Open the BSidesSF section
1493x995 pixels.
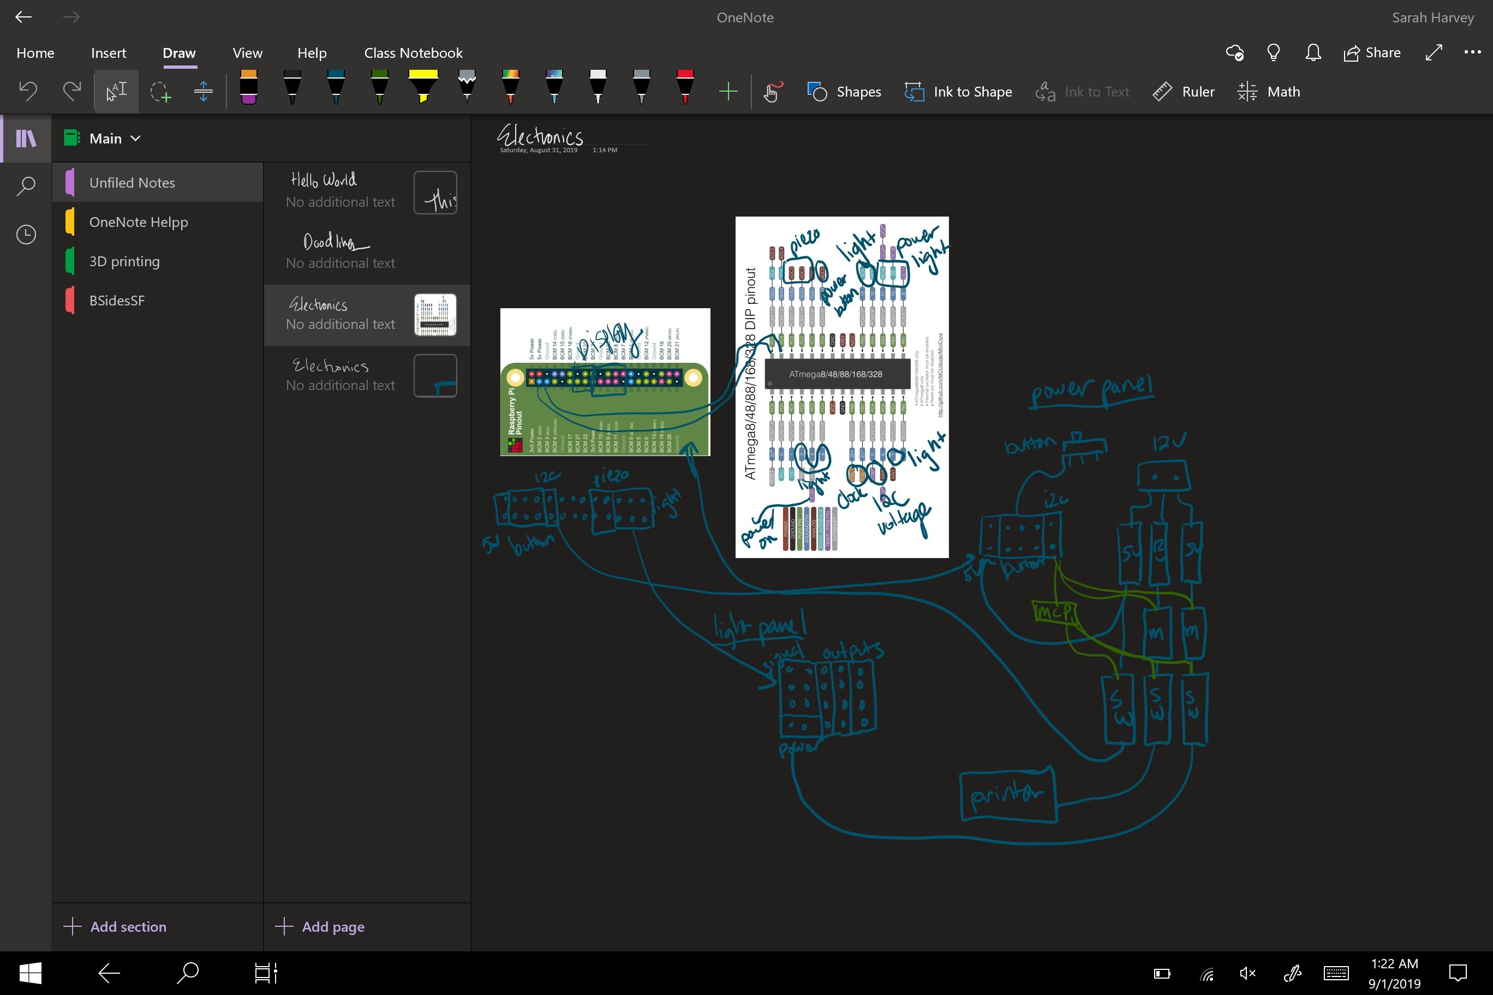pyautogui.click(x=157, y=301)
